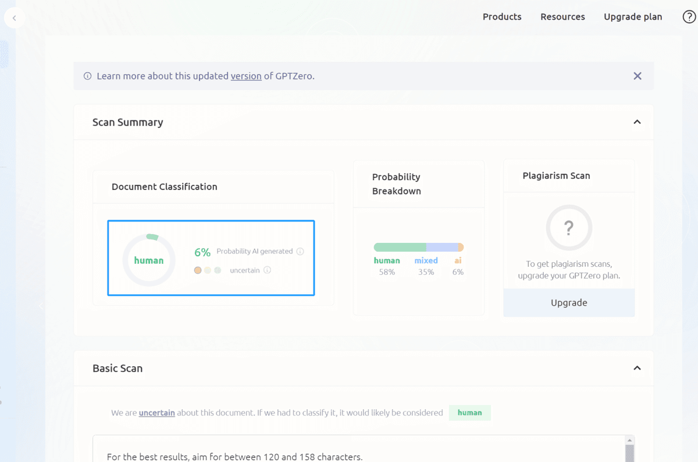
Task: Open the help question mark icon
Action: [x=689, y=17]
